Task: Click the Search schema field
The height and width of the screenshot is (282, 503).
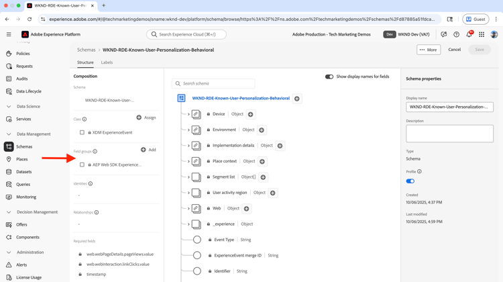Action: [x=213, y=83]
